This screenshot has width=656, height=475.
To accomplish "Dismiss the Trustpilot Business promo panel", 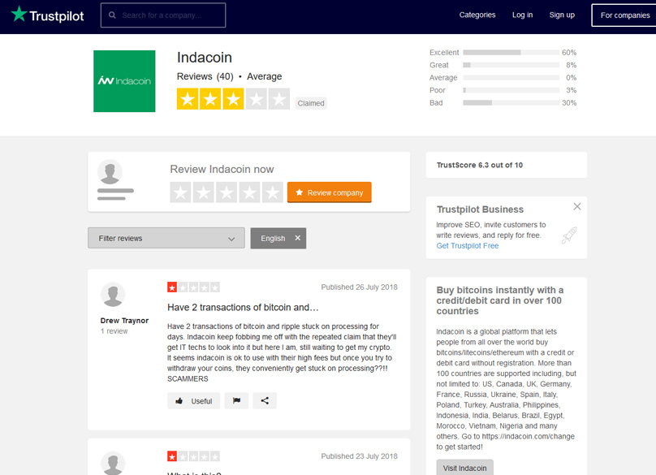I will pyautogui.click(x=576, y=206).
